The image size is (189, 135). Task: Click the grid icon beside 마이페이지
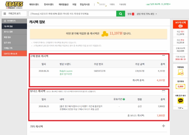[5, 21]
